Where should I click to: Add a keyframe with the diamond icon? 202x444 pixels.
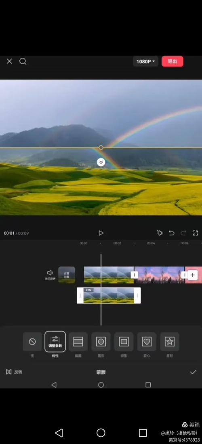(x=160, y=233)
